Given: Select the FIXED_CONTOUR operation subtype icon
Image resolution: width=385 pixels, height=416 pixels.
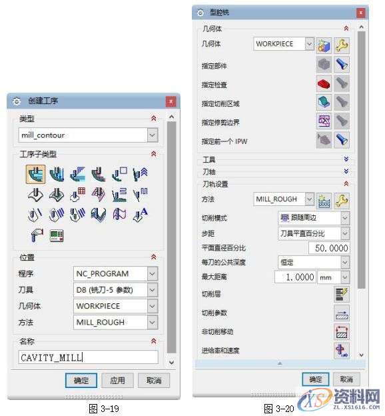Looking at the screenshot, I should (36, 195).
